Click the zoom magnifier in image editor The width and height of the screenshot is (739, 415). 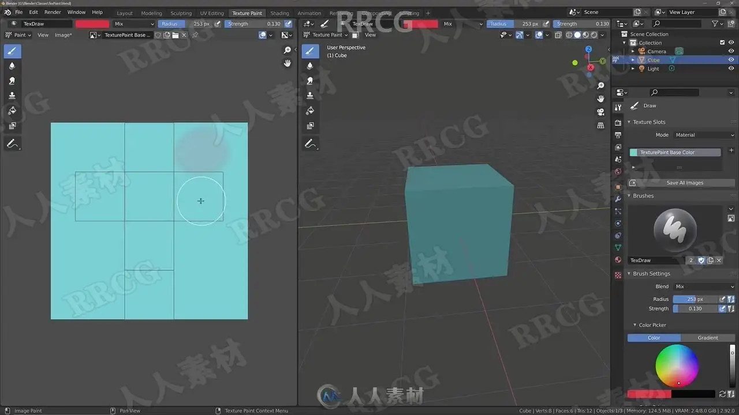pyautogui.click(x=288, y=50)
